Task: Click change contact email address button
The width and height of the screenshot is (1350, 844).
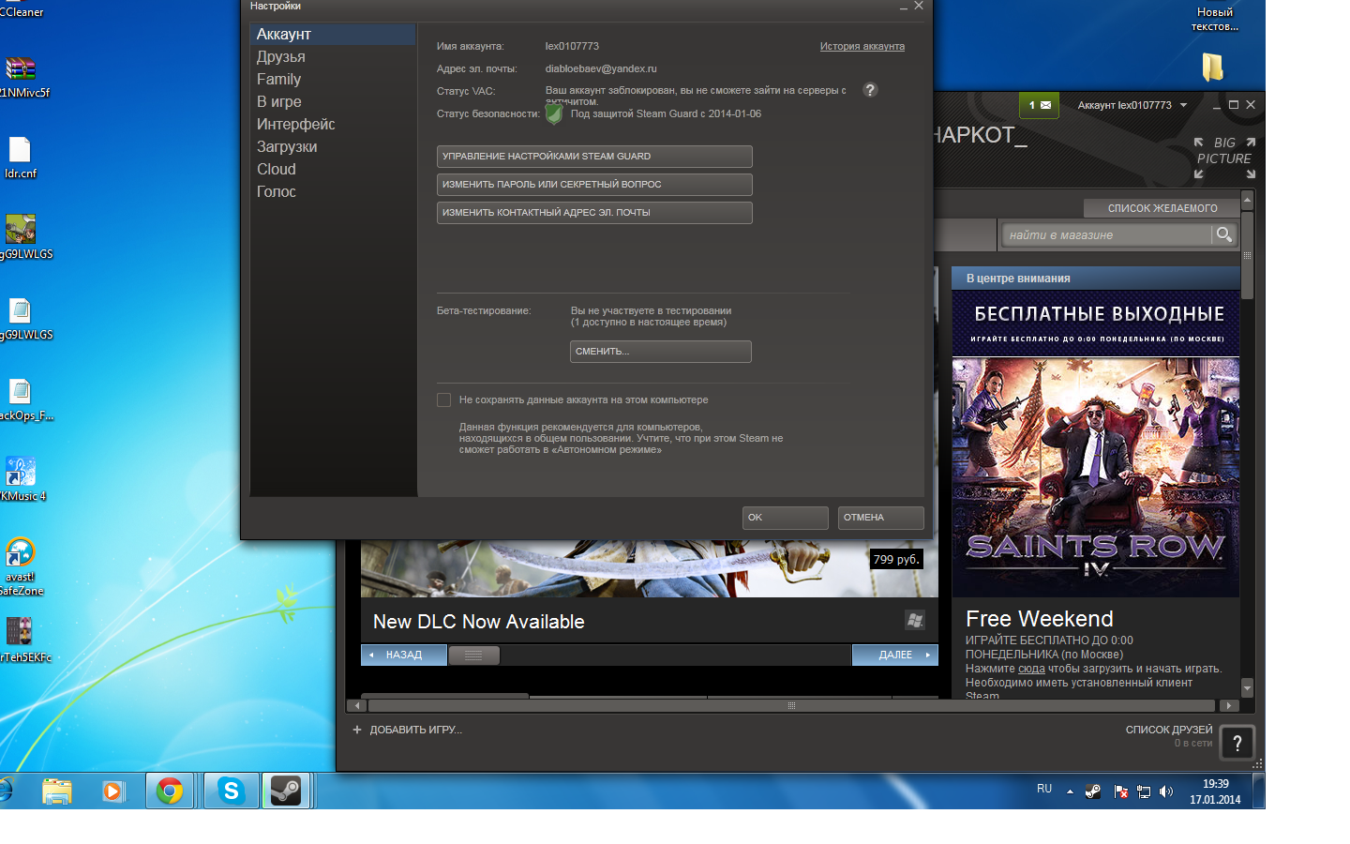Action: [594, 213]
